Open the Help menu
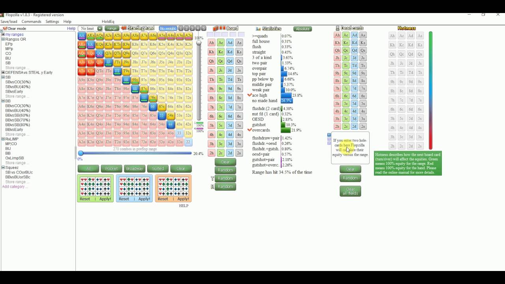Viewport: 505px width, 284px height. tap(67, 22)
